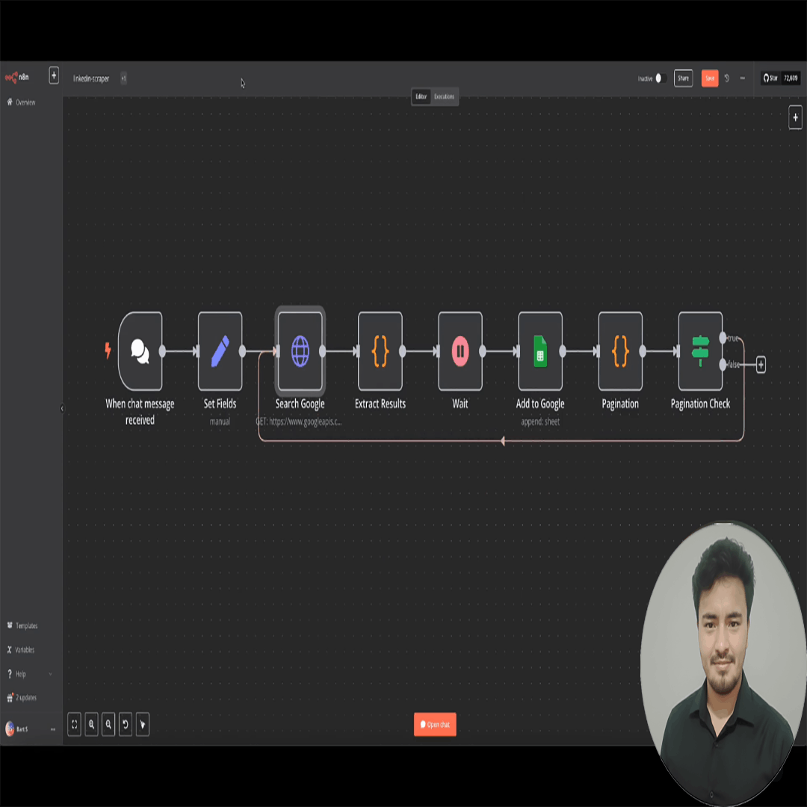807x807 pixels.
Task: Open the three-dot menu next to Save
Action: click(x=742, y=78)
